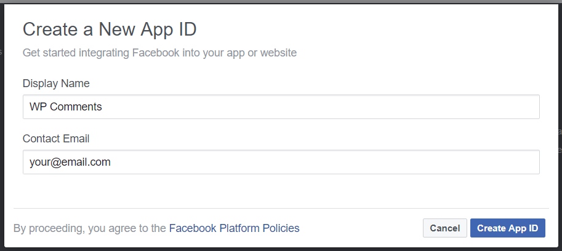
Task: Click the Contact Email label
Action: (x=56, y=139)
